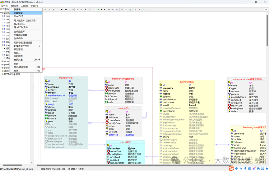
Task: Click the zoom in magnifier icon
Action: point(113,10)
